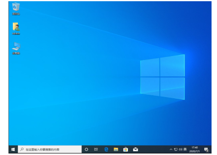Open the volume speaker control in the tray
Screen dimensions: 217x155
coord(180,149)
